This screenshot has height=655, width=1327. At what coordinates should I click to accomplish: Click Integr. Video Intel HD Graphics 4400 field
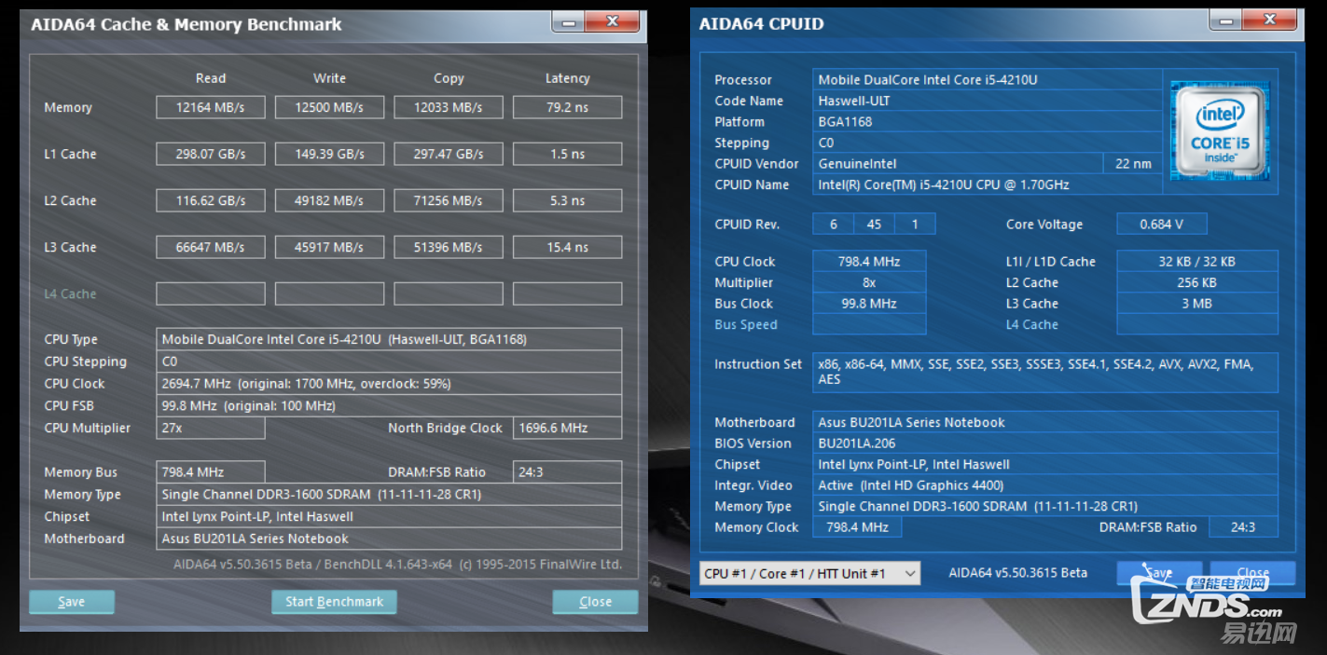[x=1045, y=485]
